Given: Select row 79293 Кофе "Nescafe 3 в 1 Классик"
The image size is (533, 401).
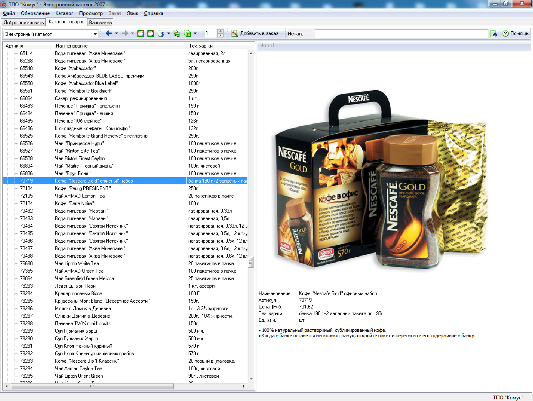Looking at the screenshot, I should click(125, 361).
